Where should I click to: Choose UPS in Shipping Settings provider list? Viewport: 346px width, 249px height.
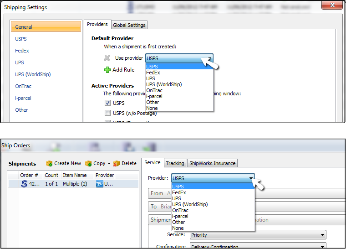coord(179,78)
